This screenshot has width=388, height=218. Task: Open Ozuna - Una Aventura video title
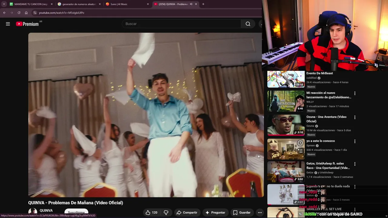pos(326,119)
